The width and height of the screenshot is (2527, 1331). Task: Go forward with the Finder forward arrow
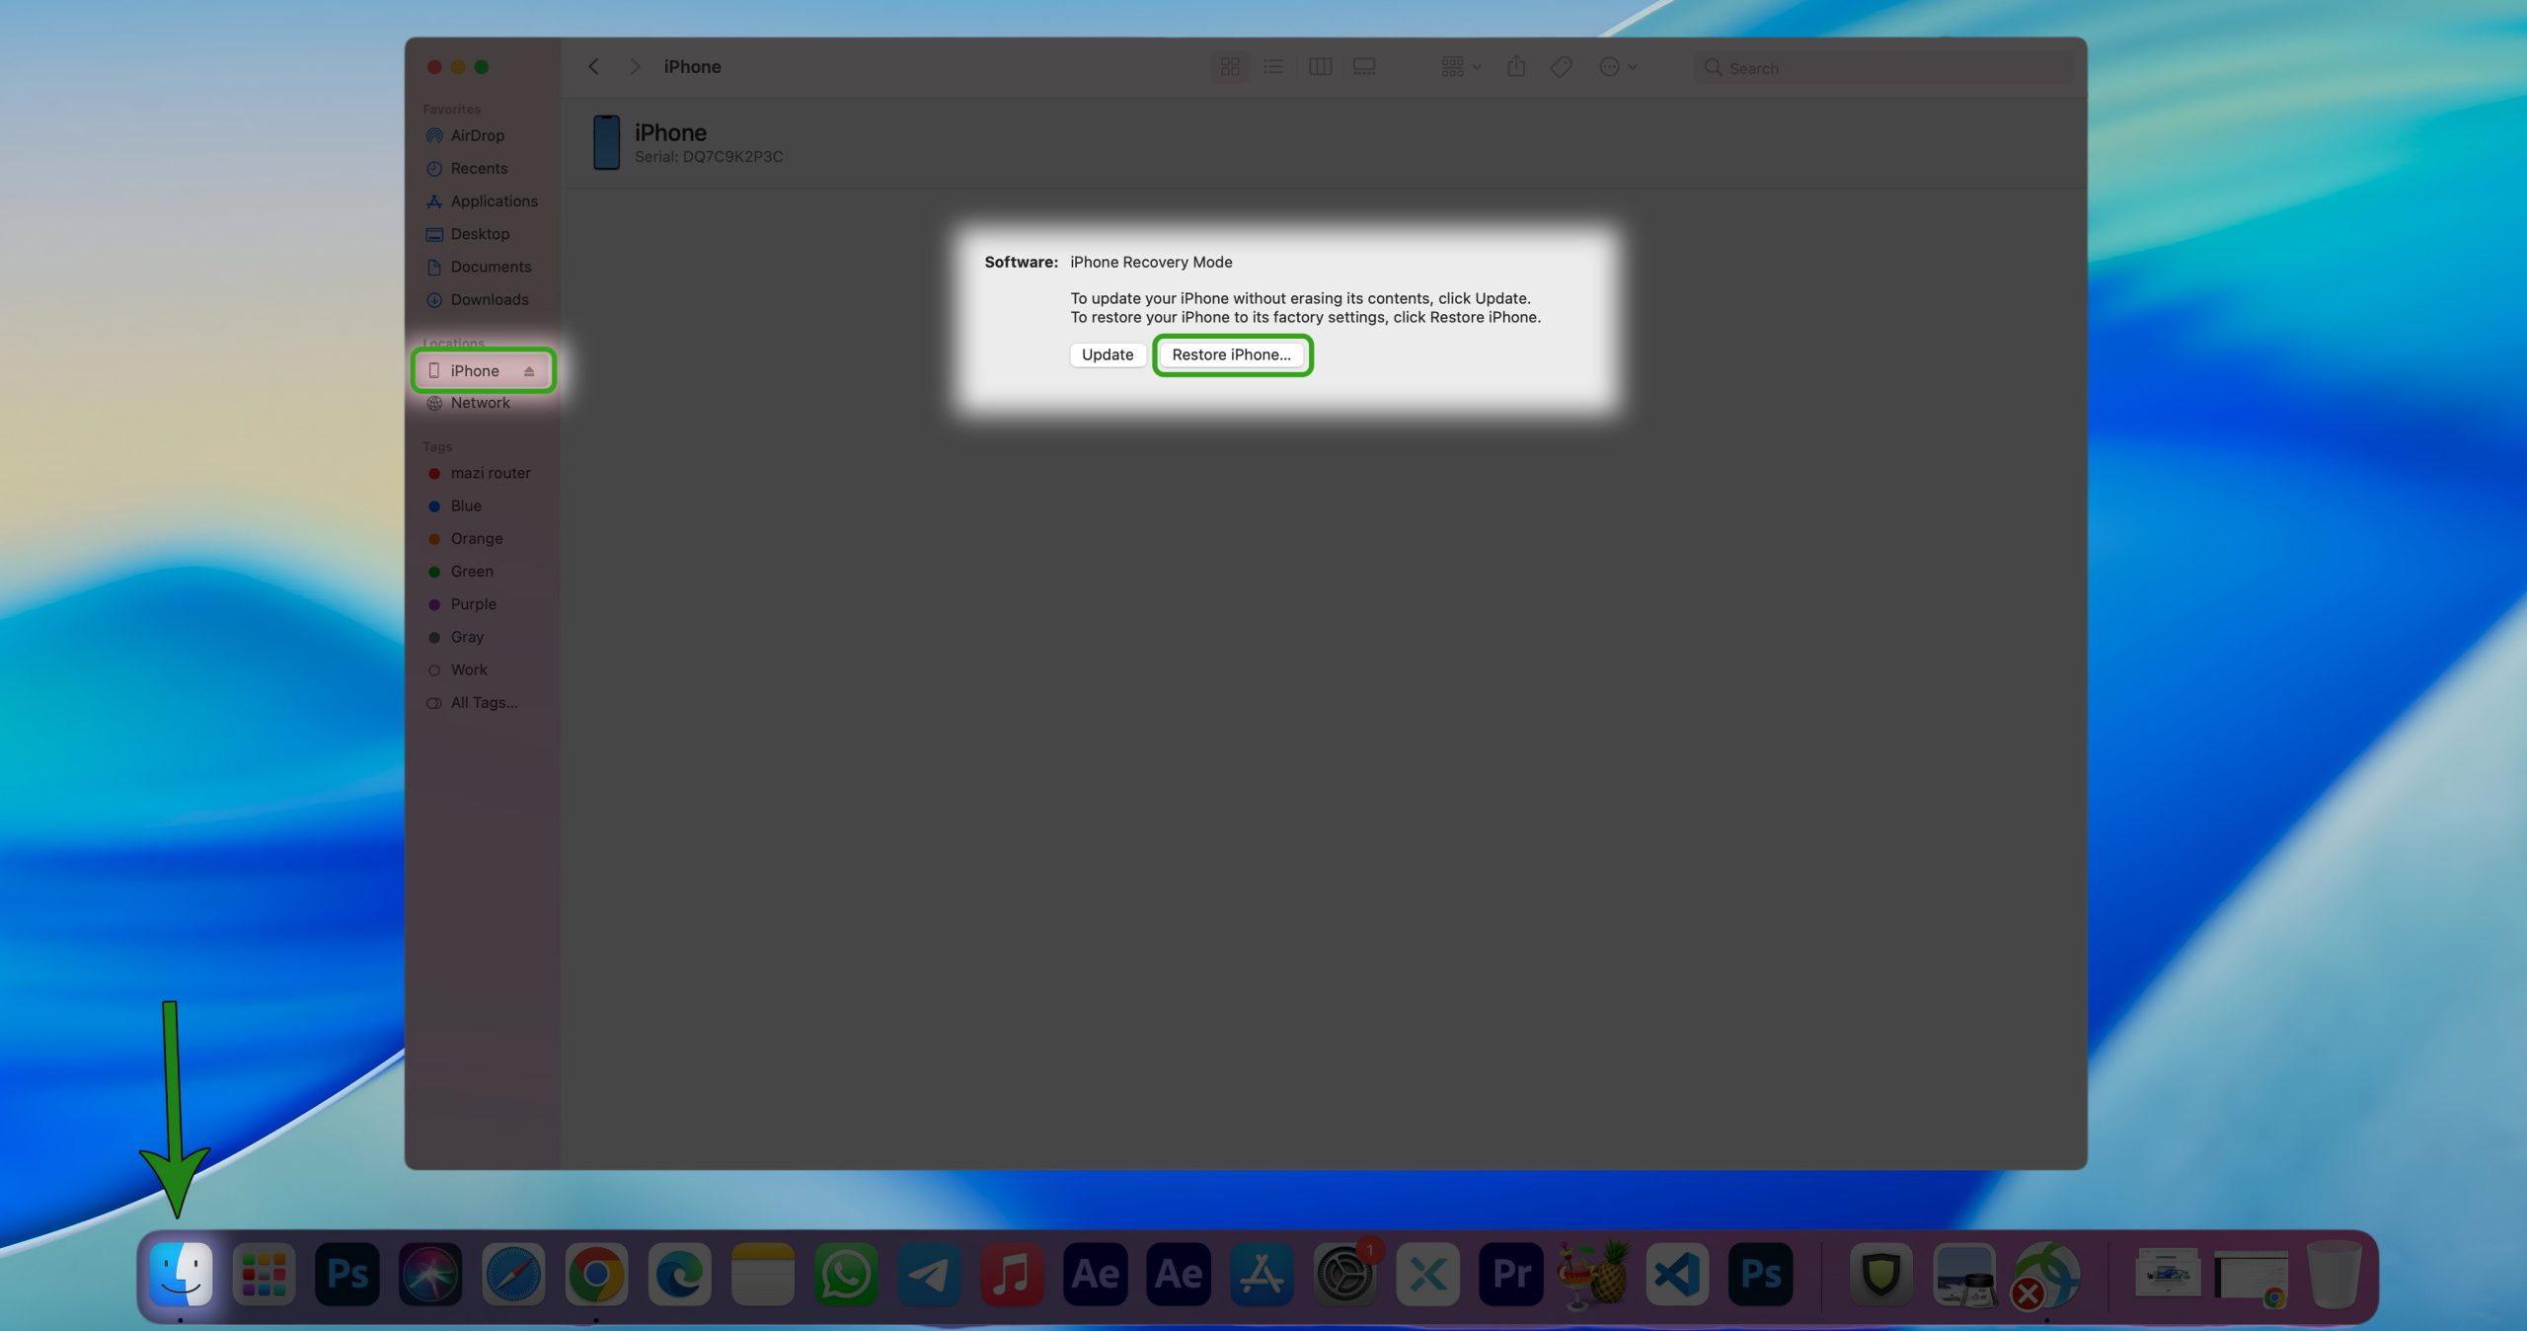(x=635, y=66)
